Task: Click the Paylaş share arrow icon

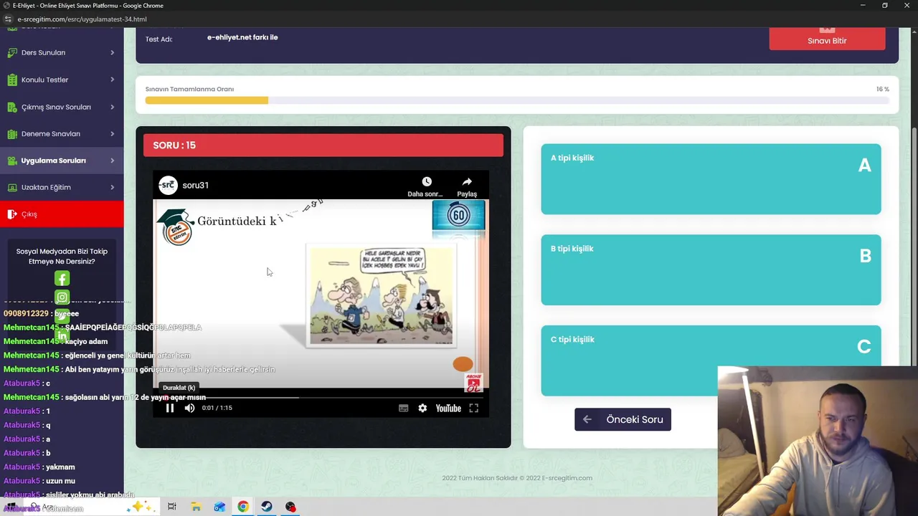Action: 467,182
